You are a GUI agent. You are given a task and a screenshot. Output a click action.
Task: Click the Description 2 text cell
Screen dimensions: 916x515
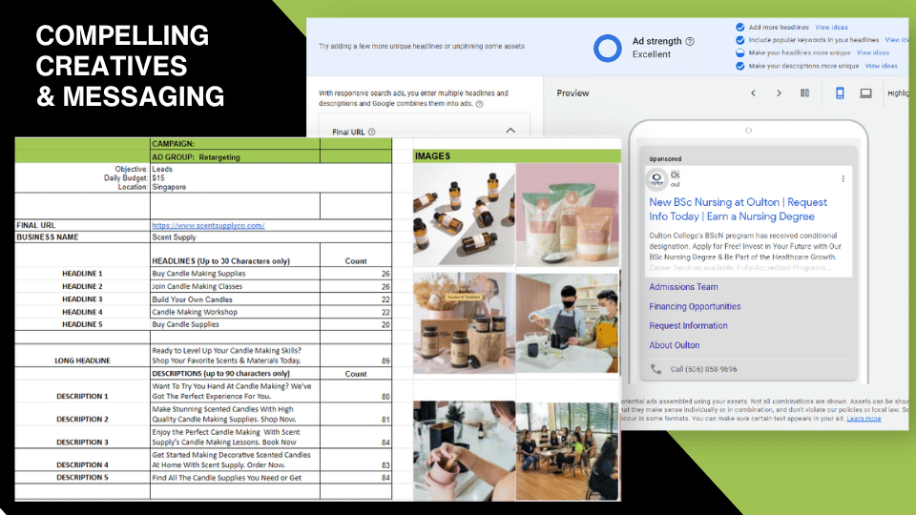(x=235, y=414)
